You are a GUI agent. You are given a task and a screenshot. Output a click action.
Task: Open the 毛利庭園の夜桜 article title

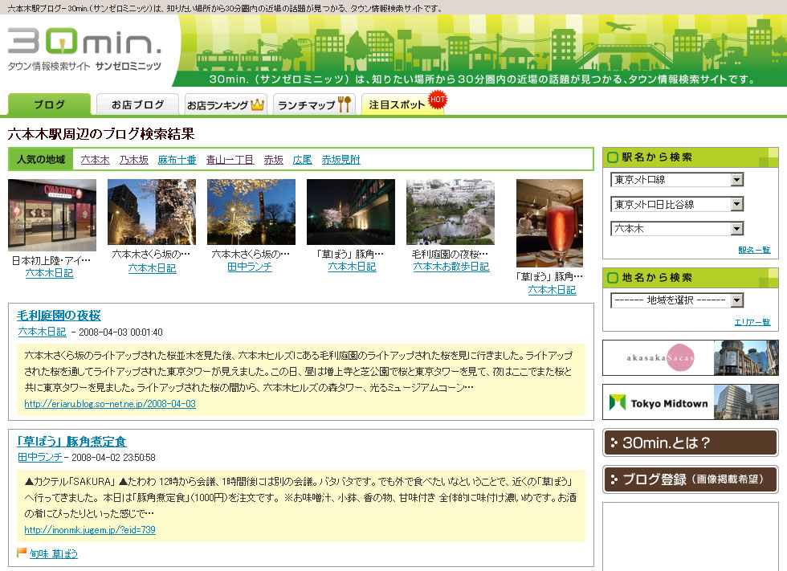point(59,315)
